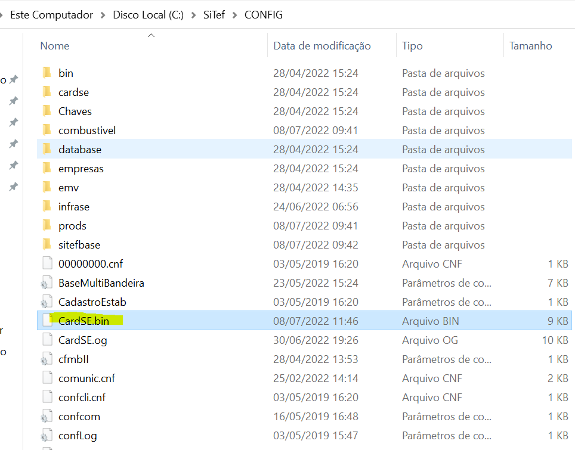The image size is (575, 450).
Task: Click the 'cfmbII' file name
Action: coord(74,359)
